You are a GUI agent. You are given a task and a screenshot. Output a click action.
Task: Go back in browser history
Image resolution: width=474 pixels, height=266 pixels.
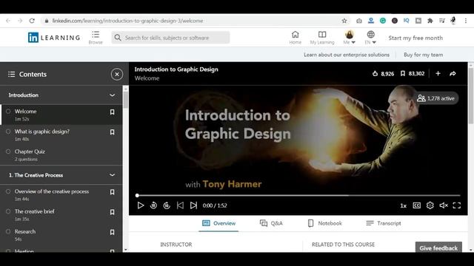pos(8,21)
